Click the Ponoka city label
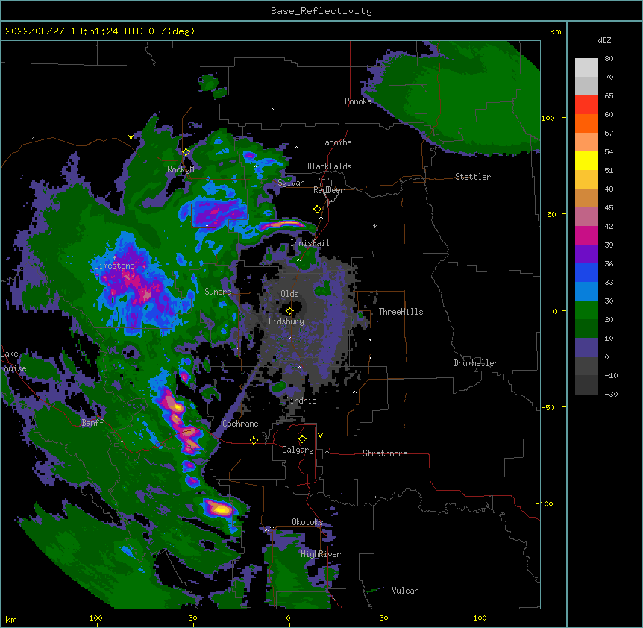Screen dimensions: 643x628 (x=358, y=101)
